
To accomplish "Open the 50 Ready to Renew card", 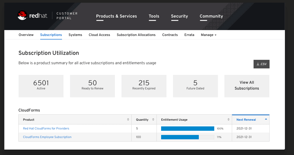I will [92, 86].
